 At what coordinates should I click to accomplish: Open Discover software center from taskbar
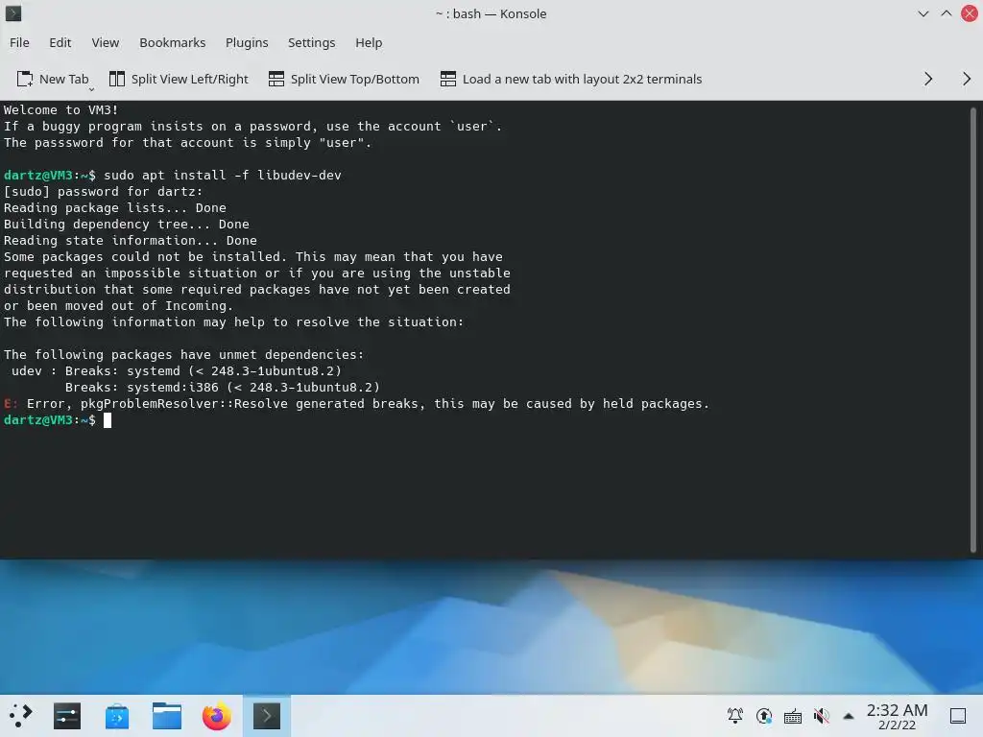click(x=116, y=716)
